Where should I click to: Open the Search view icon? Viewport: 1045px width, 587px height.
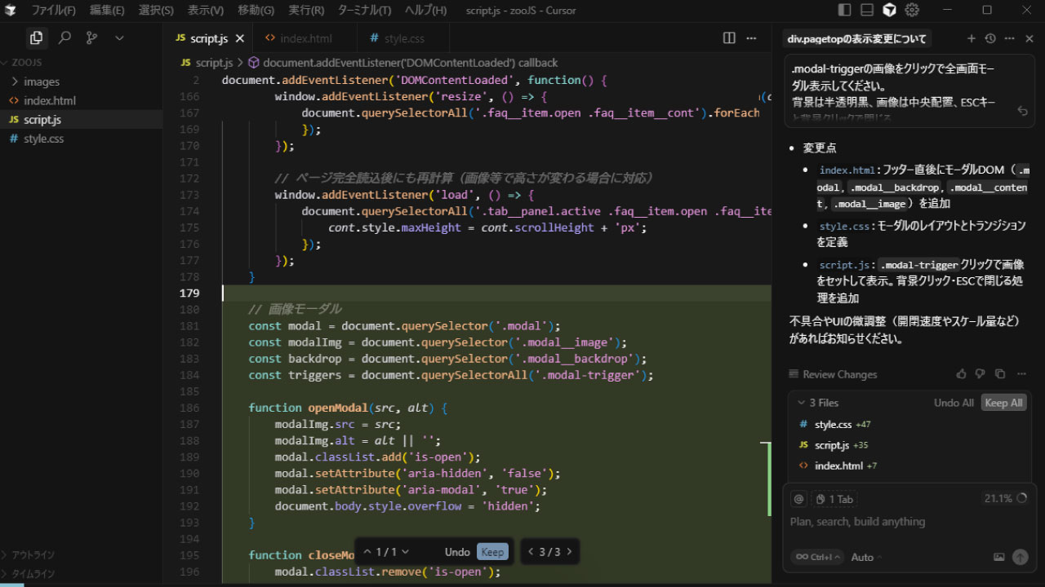[64, 38]
